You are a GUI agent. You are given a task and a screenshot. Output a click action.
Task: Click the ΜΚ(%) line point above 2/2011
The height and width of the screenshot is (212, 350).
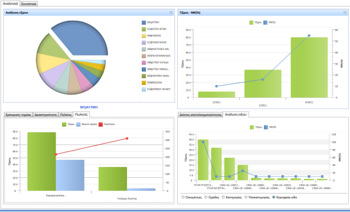point(216,86)
